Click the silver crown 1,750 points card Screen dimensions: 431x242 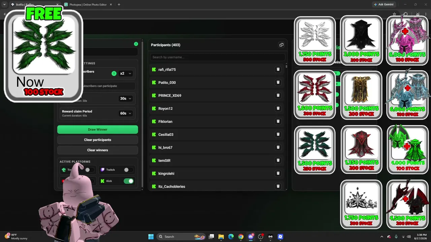361,204
